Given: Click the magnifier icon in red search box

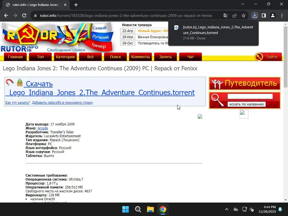Looking at the screenshot, I should tap(217, 100).
